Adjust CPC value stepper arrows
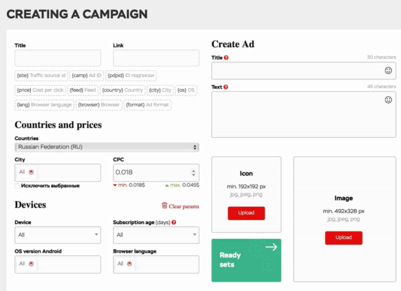The width and height of the screenshot is (401, 291). 194,173
